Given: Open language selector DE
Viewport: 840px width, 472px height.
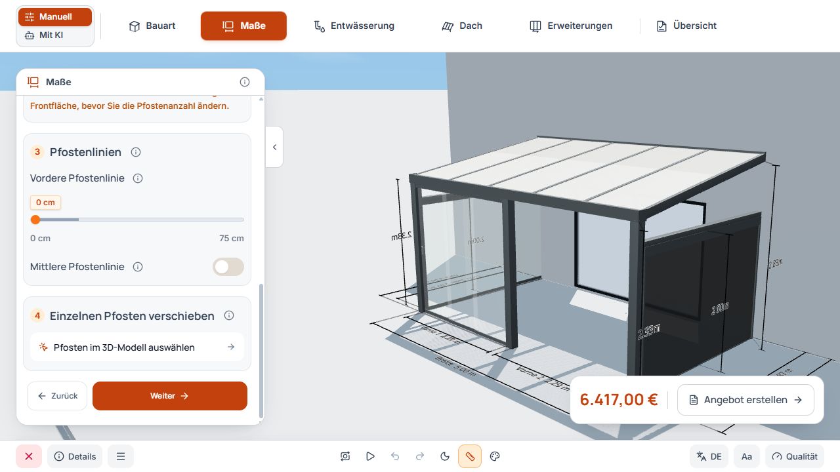Looking at the screenshot, I should (x=709, y=456).
